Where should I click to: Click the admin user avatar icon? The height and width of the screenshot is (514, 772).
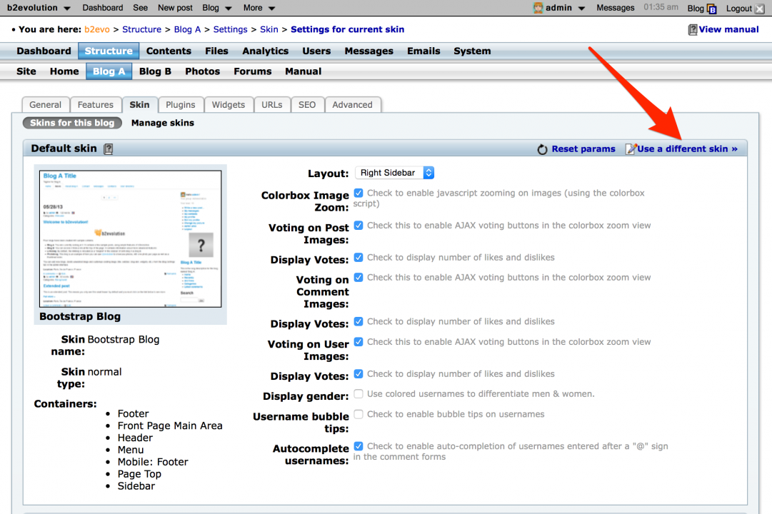538,8
